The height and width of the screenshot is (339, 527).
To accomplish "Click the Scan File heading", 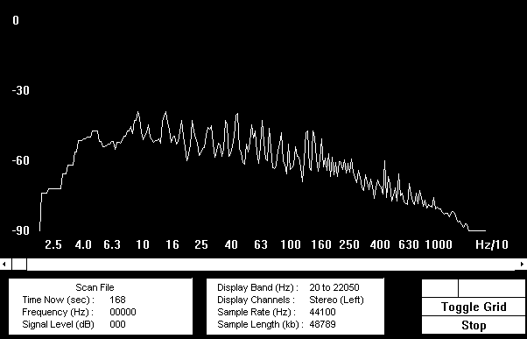I will [x=95, y=287].
